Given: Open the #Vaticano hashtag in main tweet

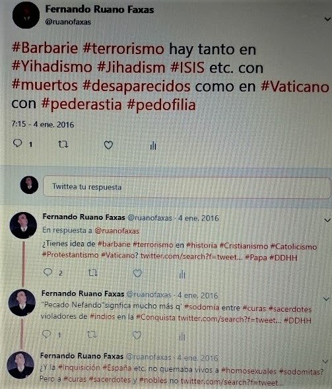Looking at the screenshot, I should [295, 87].
